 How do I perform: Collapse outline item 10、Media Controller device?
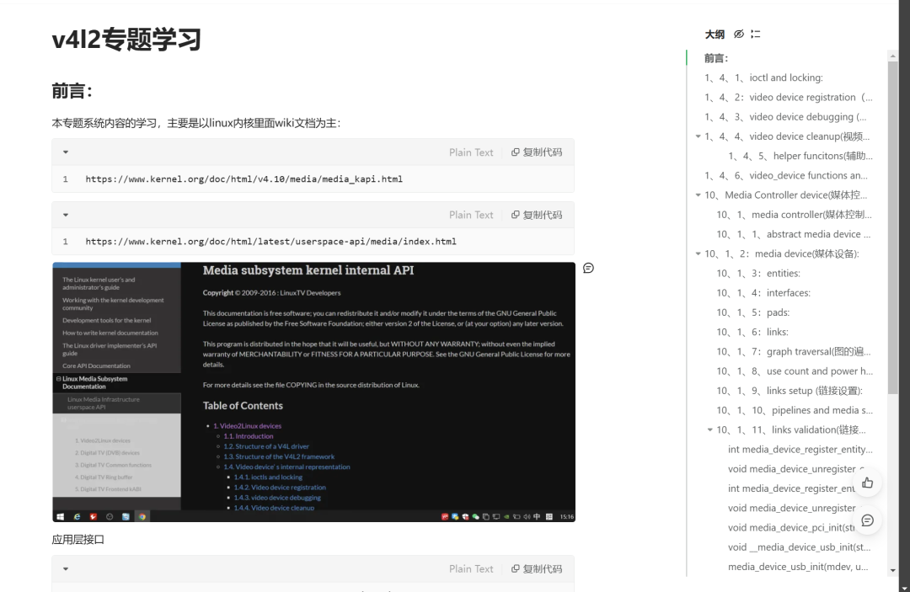click(699, 195)
